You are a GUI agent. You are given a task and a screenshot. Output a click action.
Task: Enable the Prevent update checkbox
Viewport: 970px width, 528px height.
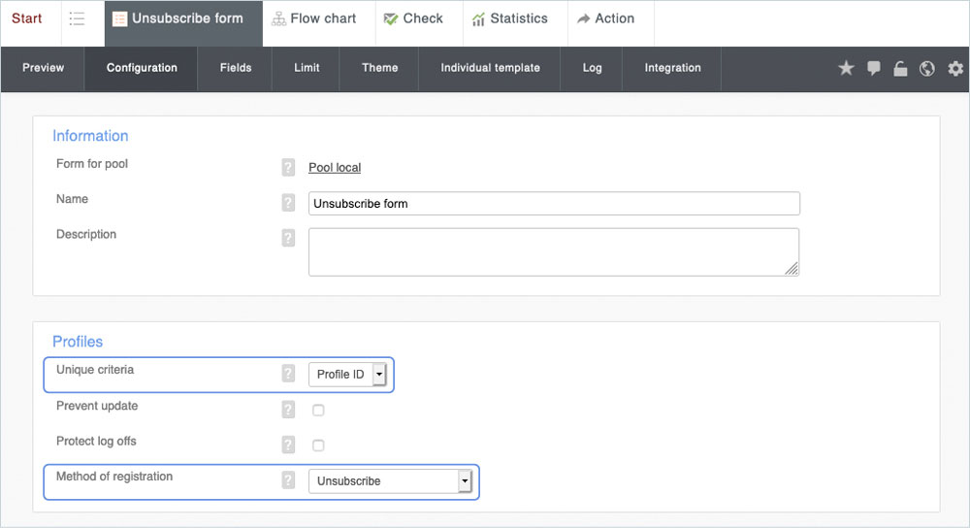(x=318, y=411)
